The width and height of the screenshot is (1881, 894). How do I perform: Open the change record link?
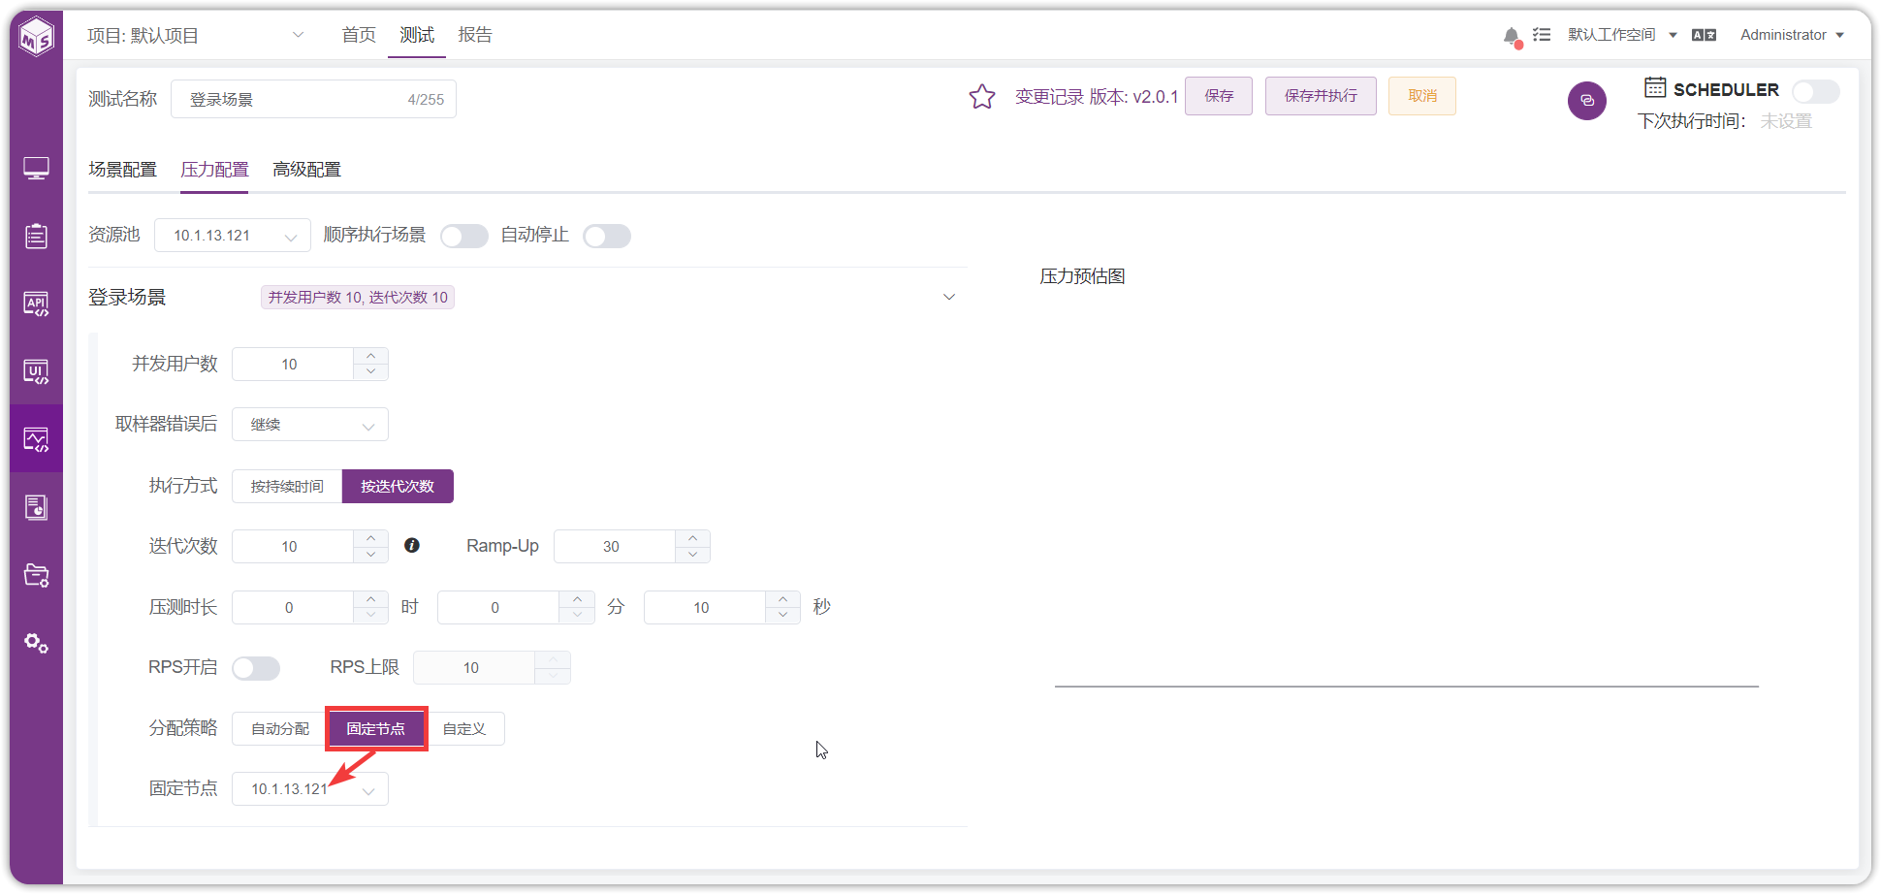1049,97
